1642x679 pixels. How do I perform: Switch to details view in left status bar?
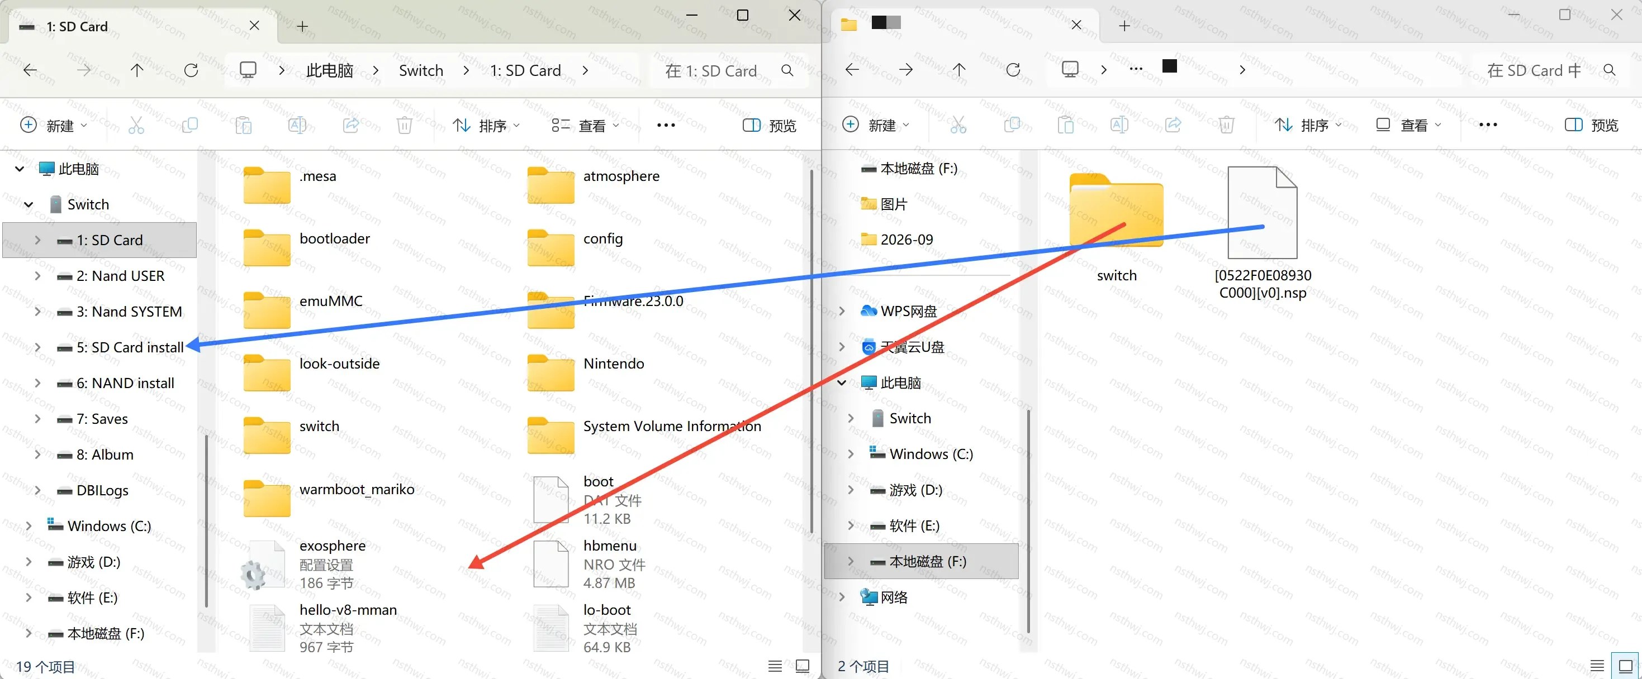coord(775,666)
